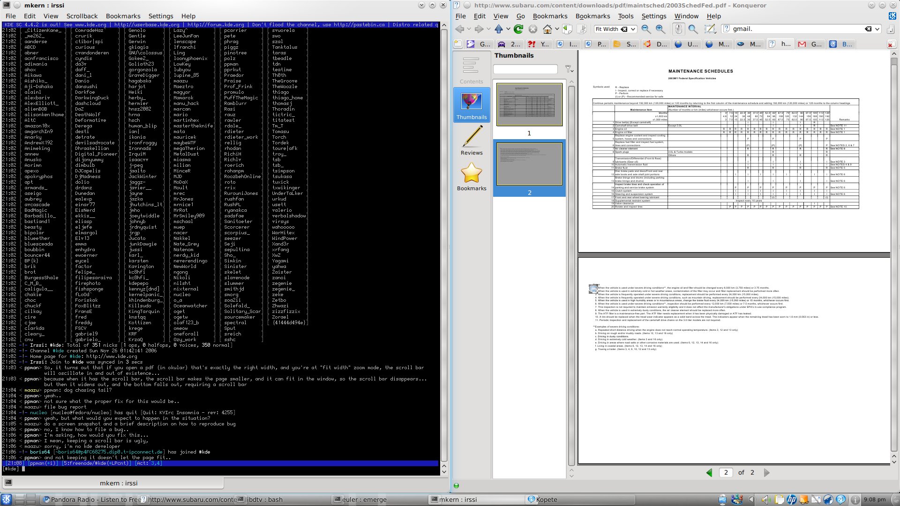Select the selection/review rectangle tool
Screen dimensions: 900x506
710,29
